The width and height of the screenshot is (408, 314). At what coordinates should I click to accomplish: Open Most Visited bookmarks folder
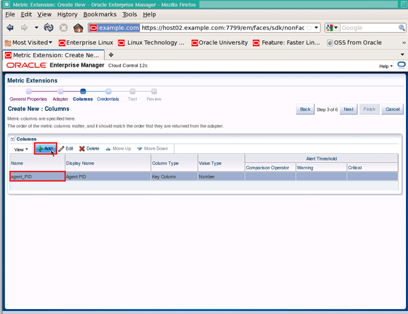[29, 42]
